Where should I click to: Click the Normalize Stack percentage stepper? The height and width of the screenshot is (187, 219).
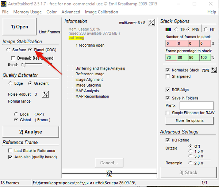pos(214,70)
